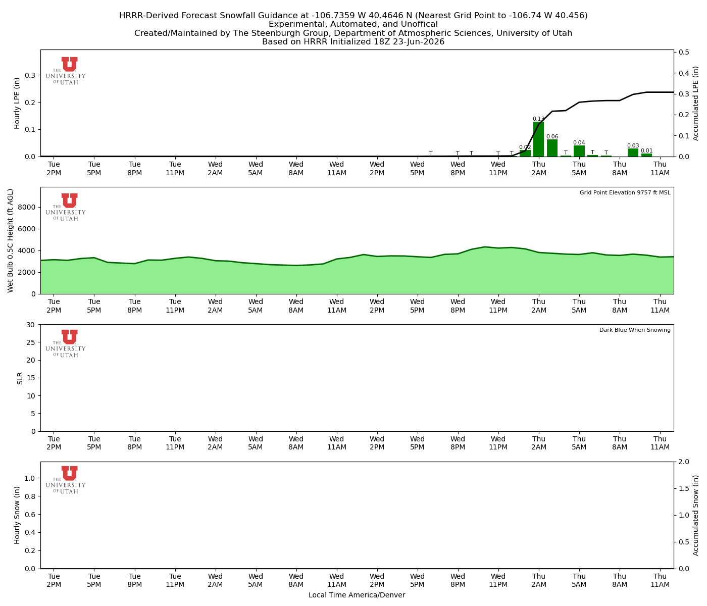Click the '8000' tick on Wet Bulb axis
The image size is (707, 606).
[27, 207]
